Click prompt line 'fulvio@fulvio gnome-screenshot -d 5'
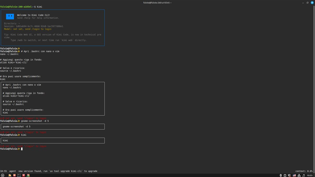315x177 pixels. click(x=24, y=121)
